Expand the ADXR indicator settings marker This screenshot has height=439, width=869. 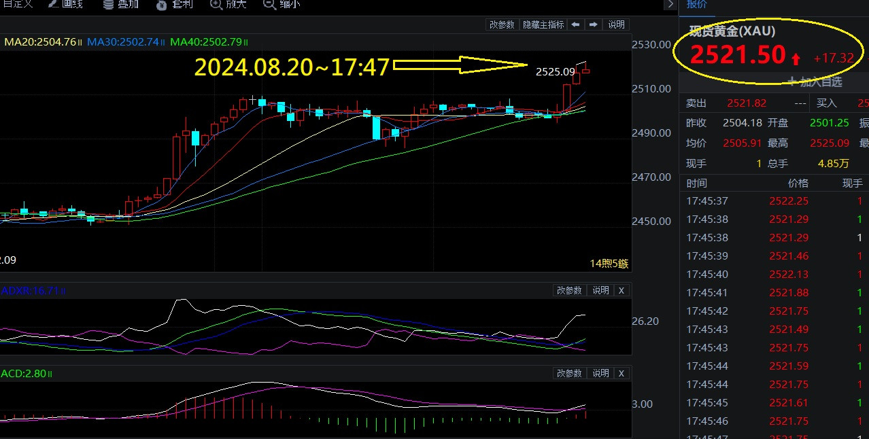point(63,291)
